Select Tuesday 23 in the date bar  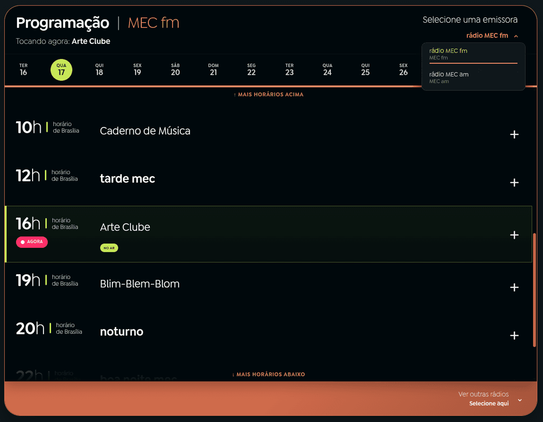[290, 70]
